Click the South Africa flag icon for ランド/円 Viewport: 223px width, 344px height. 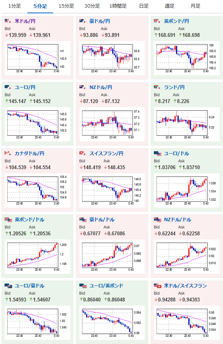tap(157, 87)
